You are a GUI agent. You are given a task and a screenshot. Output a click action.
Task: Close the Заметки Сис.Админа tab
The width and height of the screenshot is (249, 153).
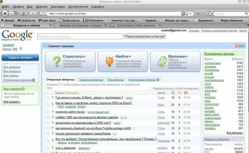[105, 25]
